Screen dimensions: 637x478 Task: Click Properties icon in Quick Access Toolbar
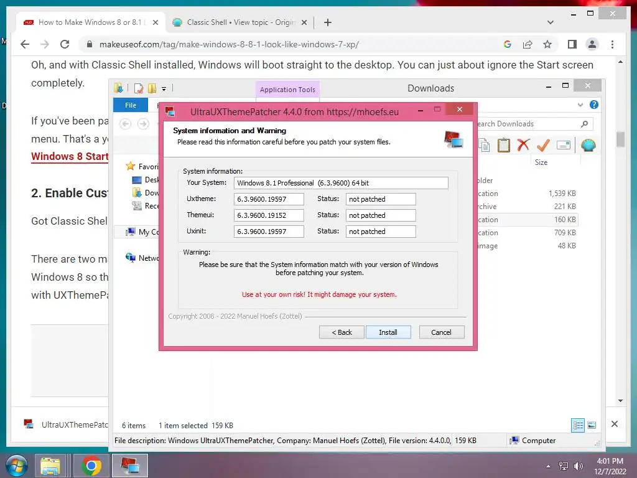(139, 88)
